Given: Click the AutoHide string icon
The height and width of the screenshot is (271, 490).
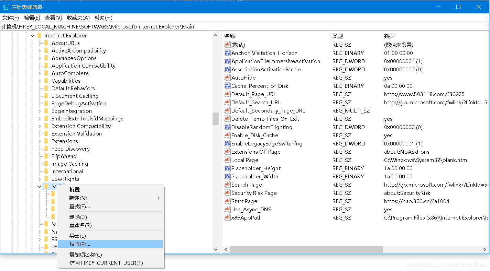Looking at the screenshot, I should pyautogui.click(x=227, y=78).
